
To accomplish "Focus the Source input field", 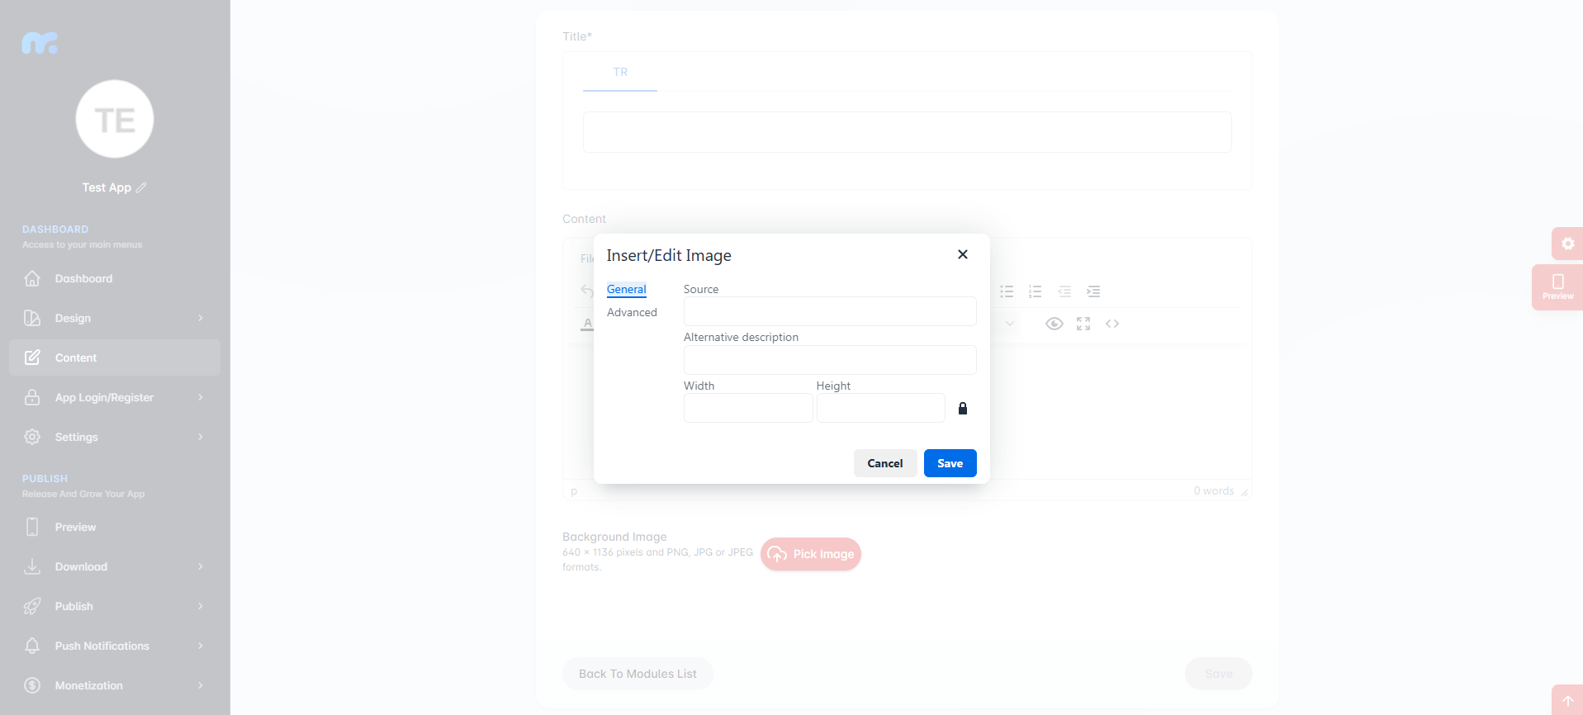I will (x=830, y=311).
